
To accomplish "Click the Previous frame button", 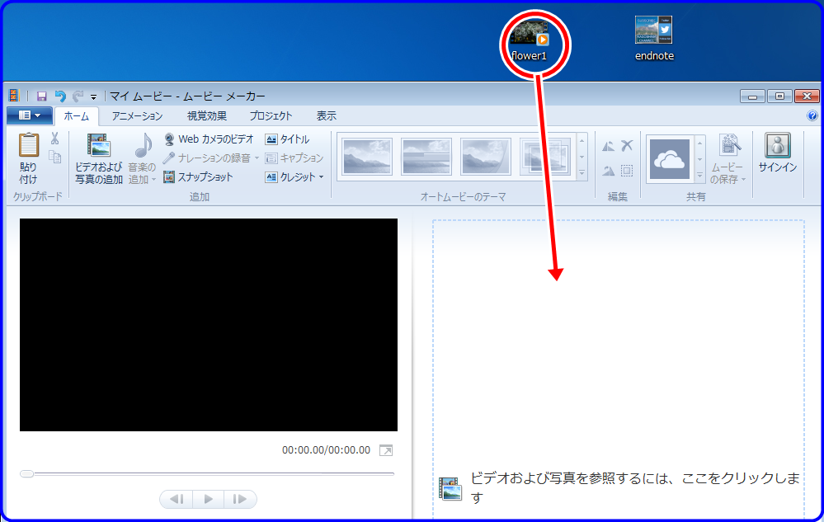I will point(177,499).
